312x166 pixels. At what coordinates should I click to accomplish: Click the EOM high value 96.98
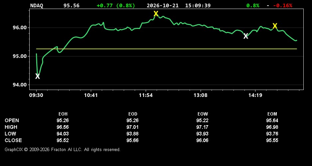click(x=272, y=127)
